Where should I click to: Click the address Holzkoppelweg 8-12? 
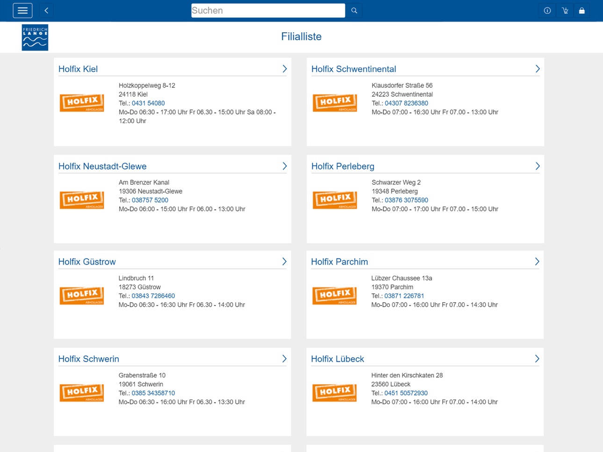147,86
